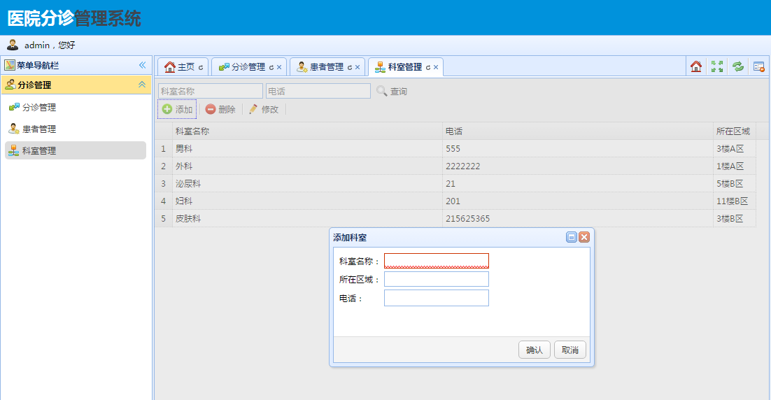Switch to the 患者管理 tab
Viewport: 771px width, 400px height.
click(326, 67)
